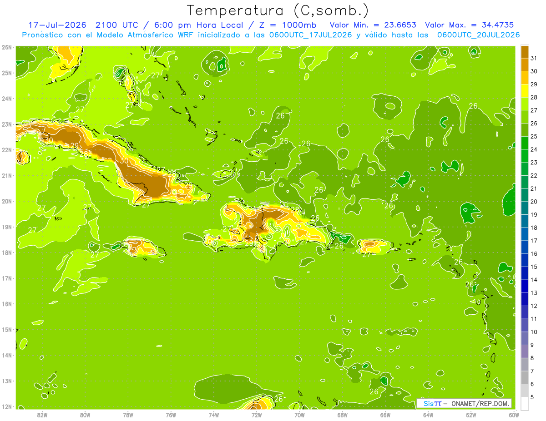Click the "70W" longitude label
The width and height of the screenshot is (546, 421).
pyautogui.click(x=299, y=414)
